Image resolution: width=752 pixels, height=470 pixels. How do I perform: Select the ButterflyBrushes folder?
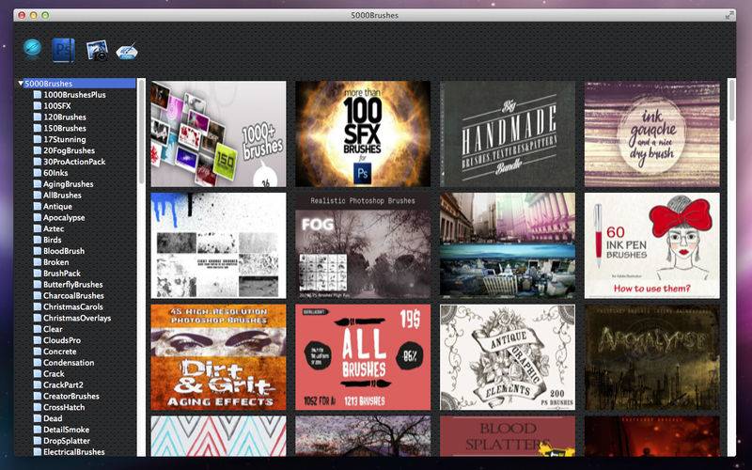(68, 285)
